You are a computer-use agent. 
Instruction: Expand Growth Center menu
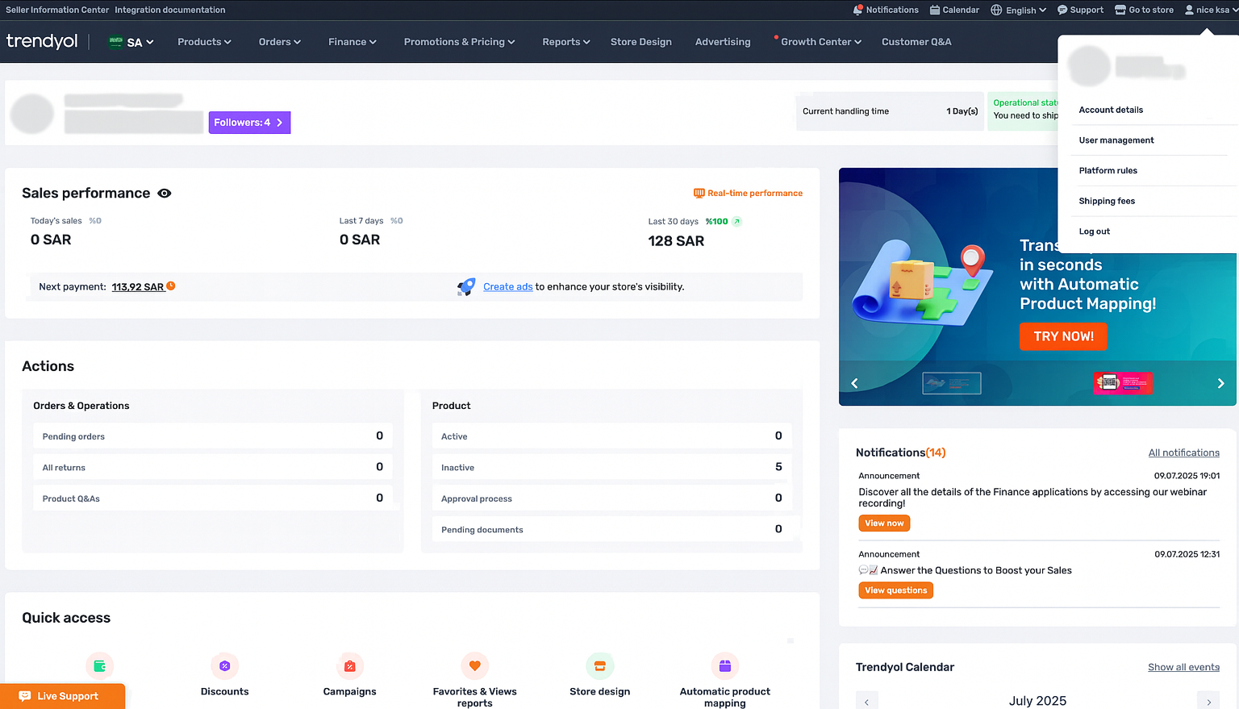tap(820, 42)
